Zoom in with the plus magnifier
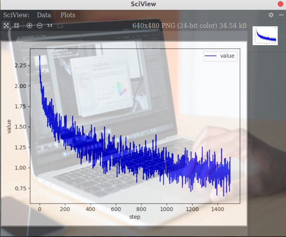Image resolution: width=286 pixels, height=237 pixels. [29, 26]
